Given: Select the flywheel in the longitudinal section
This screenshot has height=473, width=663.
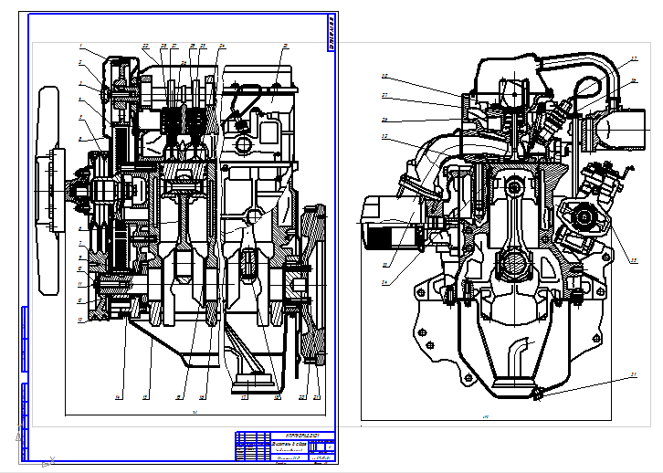Looking at the screenshot, I should (313, 284).
